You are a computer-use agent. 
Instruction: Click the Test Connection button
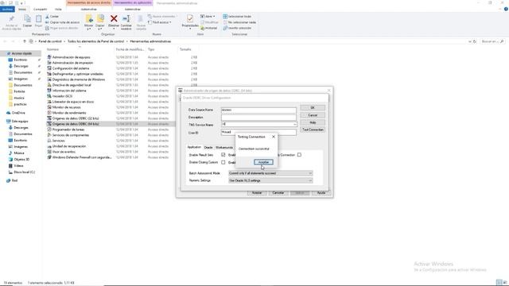click(x=313, y=129)
